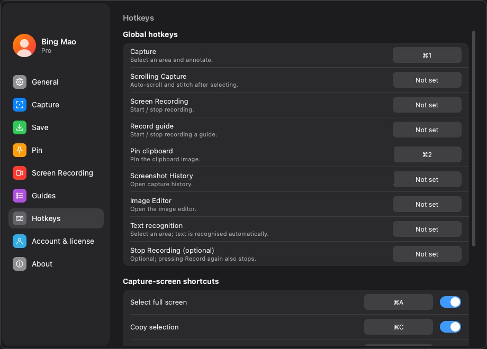Disable the Copy selection shortcut switch
487x349 pixels.
(450, 327)
